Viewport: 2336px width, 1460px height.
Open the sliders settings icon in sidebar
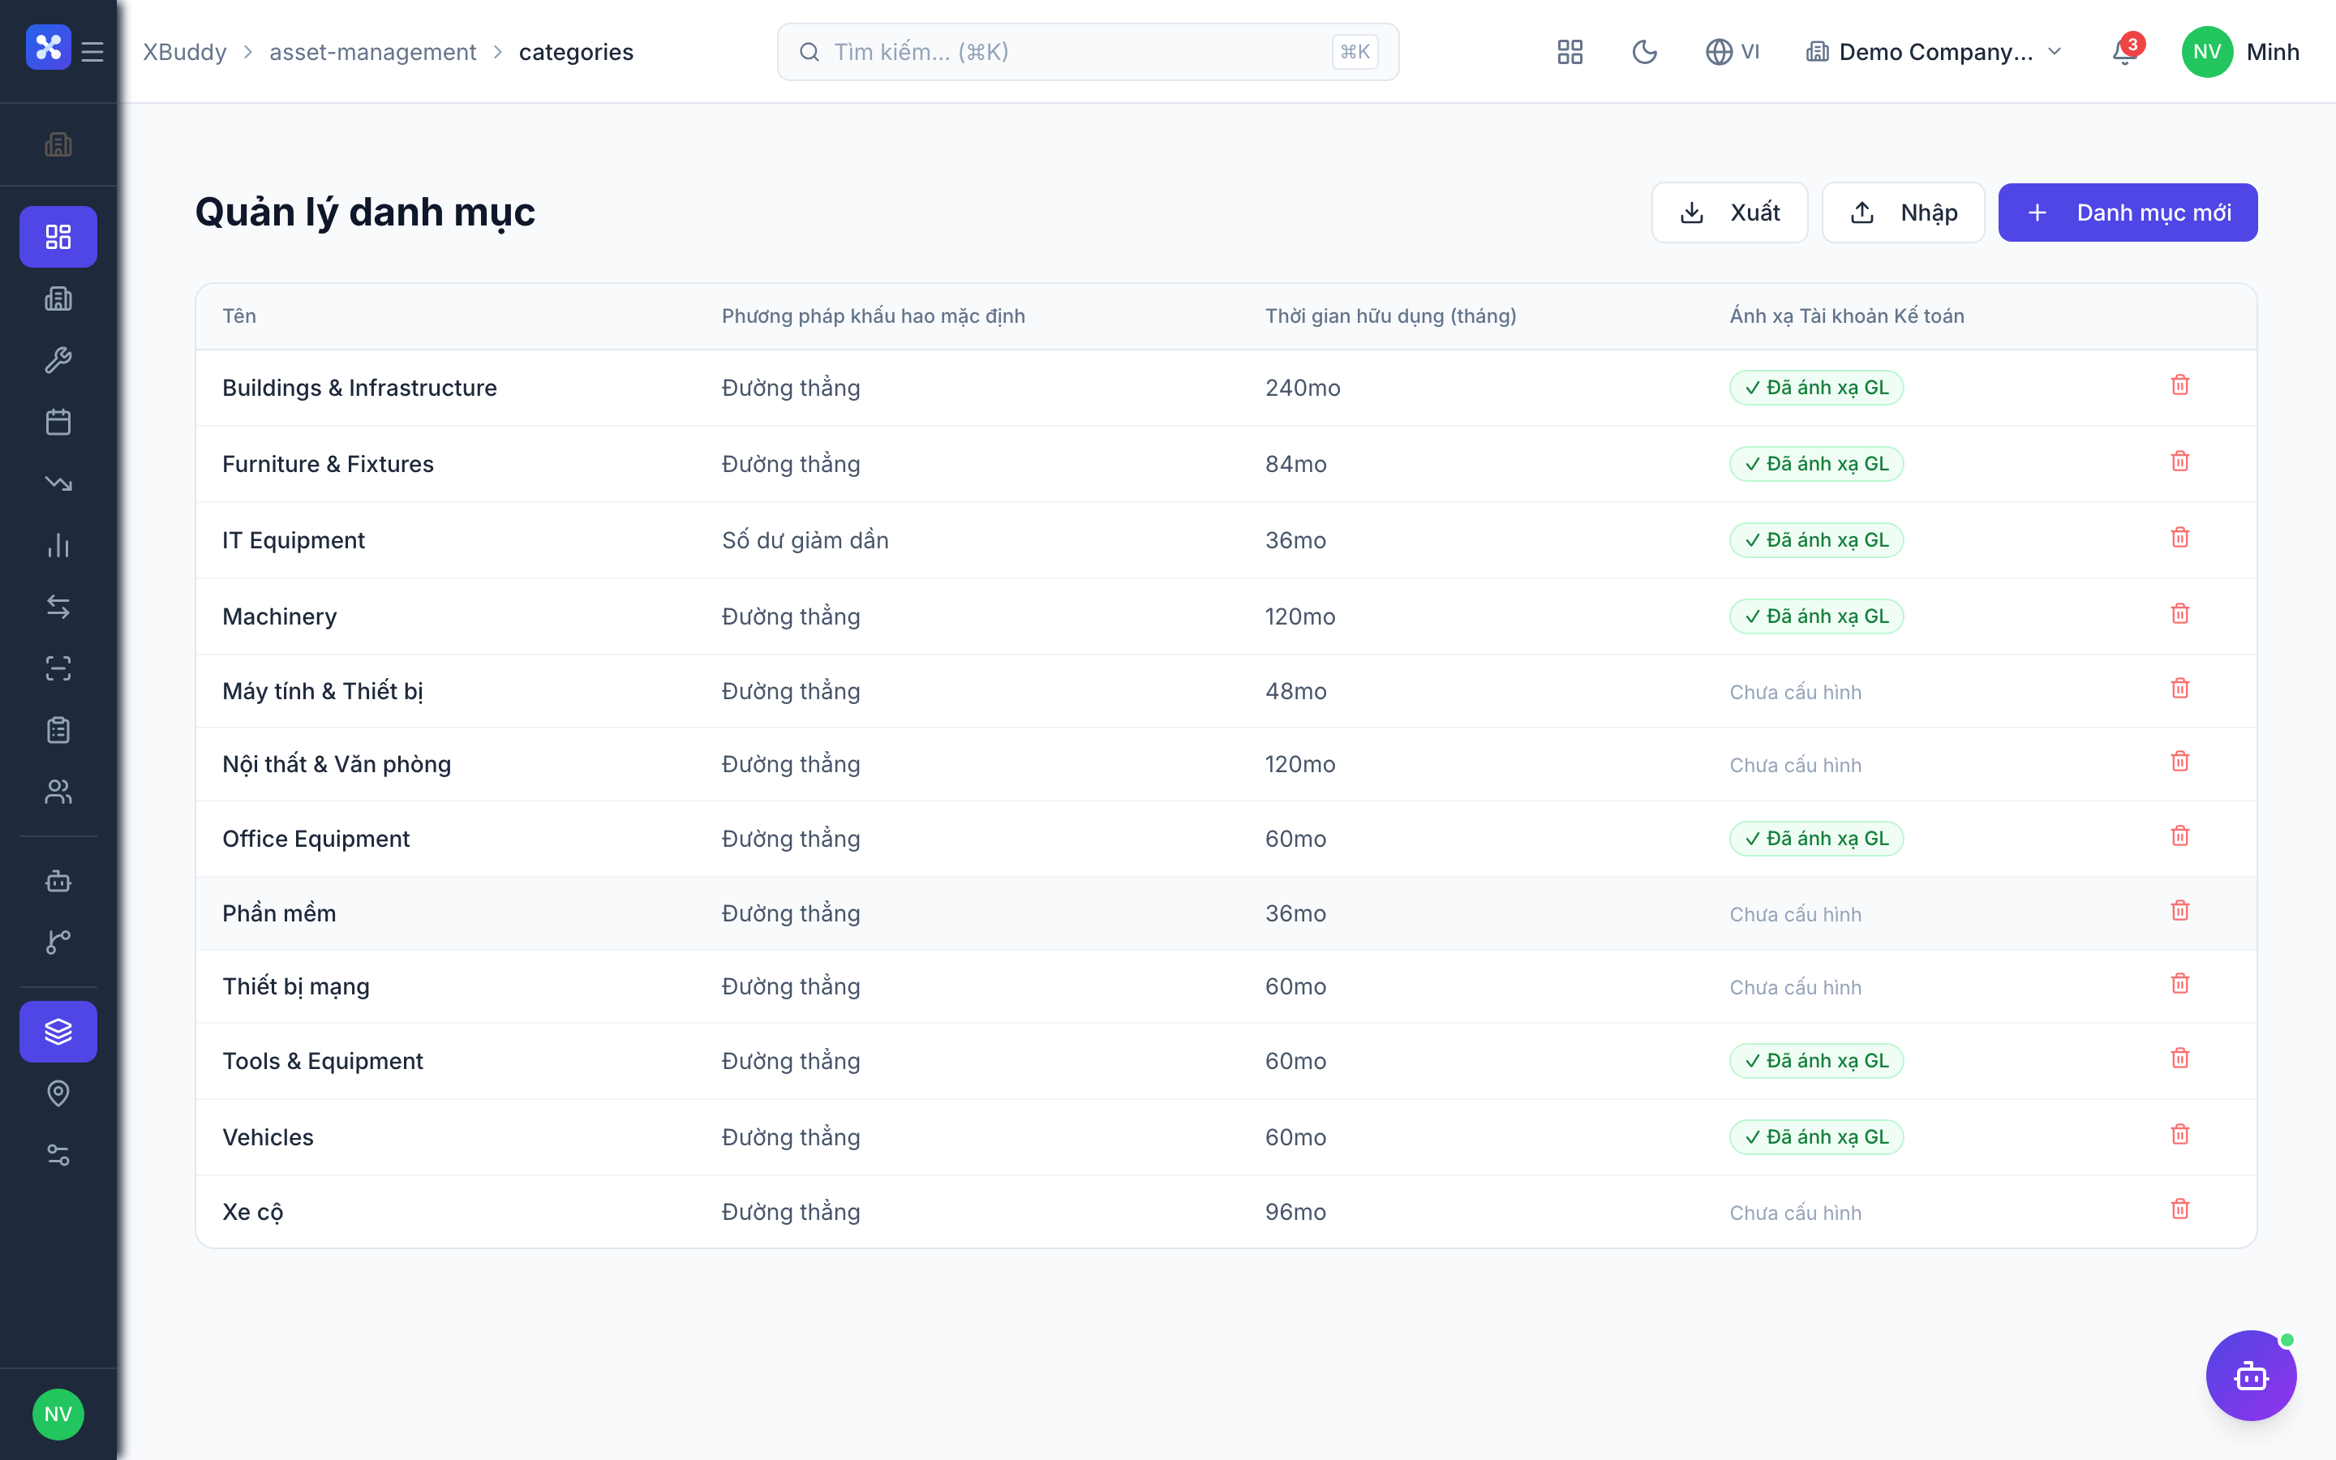pyautogui.click(x=58, y=1155)
